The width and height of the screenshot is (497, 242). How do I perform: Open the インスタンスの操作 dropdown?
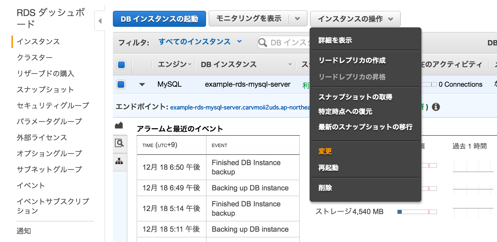tap(355, 19)
